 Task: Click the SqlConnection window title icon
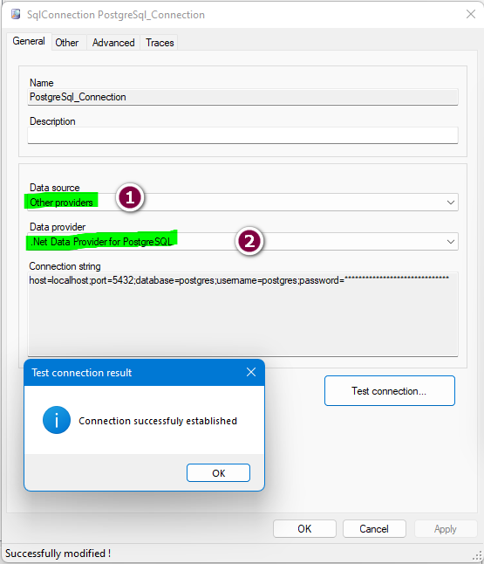[16, 14]
